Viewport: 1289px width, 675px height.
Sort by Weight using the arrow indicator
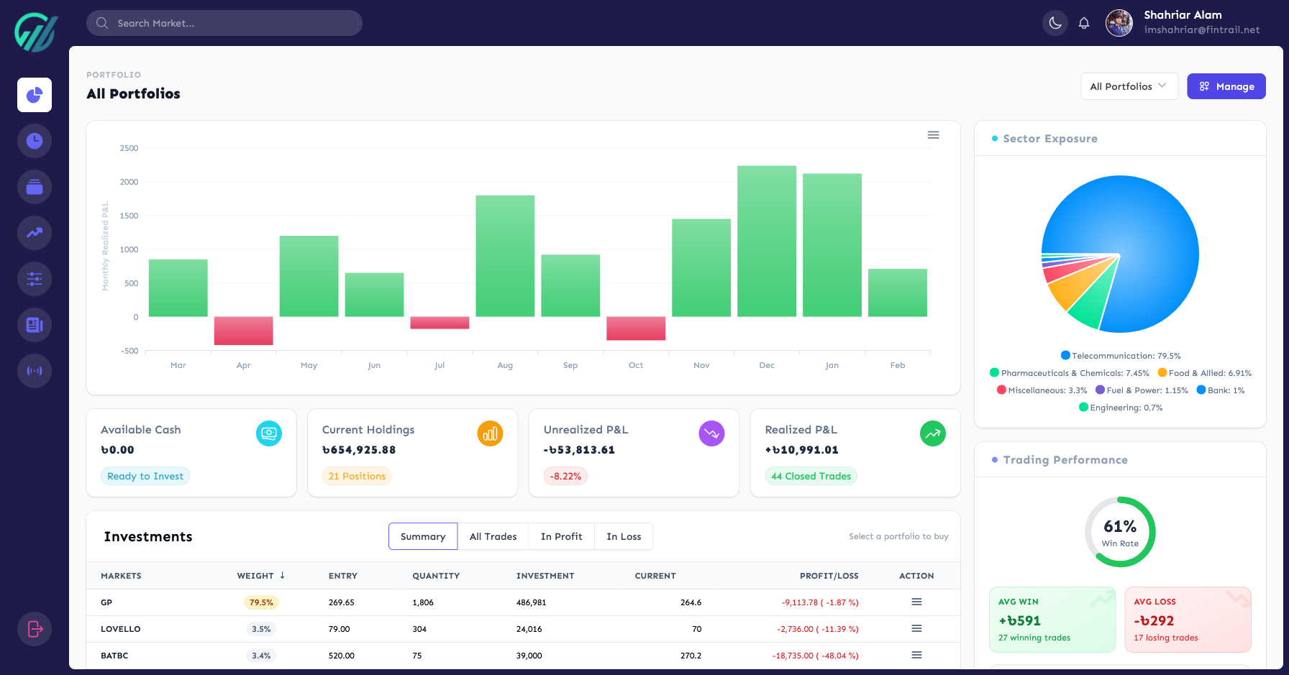pos(282,575)
